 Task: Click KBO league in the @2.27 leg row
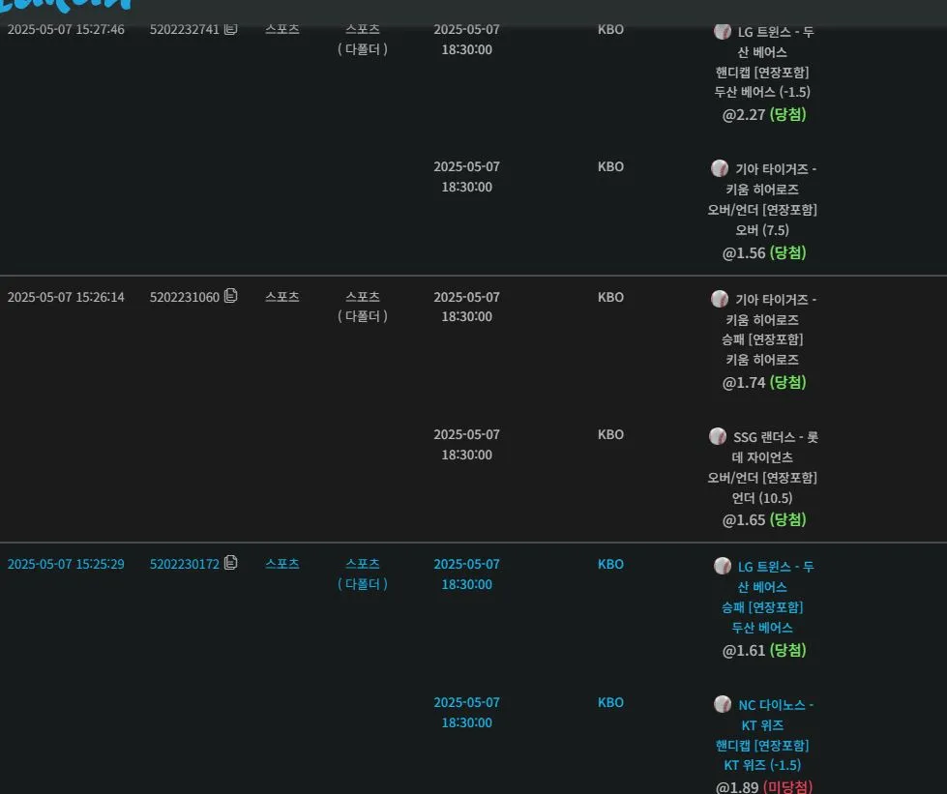click(x=610, y=30)
